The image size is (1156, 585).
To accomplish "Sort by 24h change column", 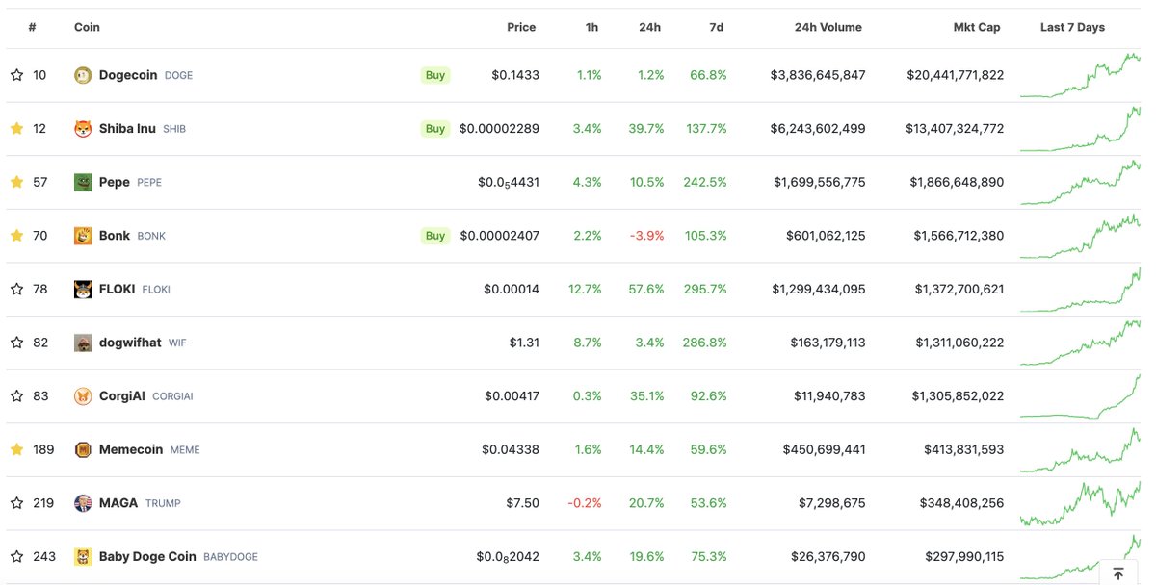I will click(650, 27).
